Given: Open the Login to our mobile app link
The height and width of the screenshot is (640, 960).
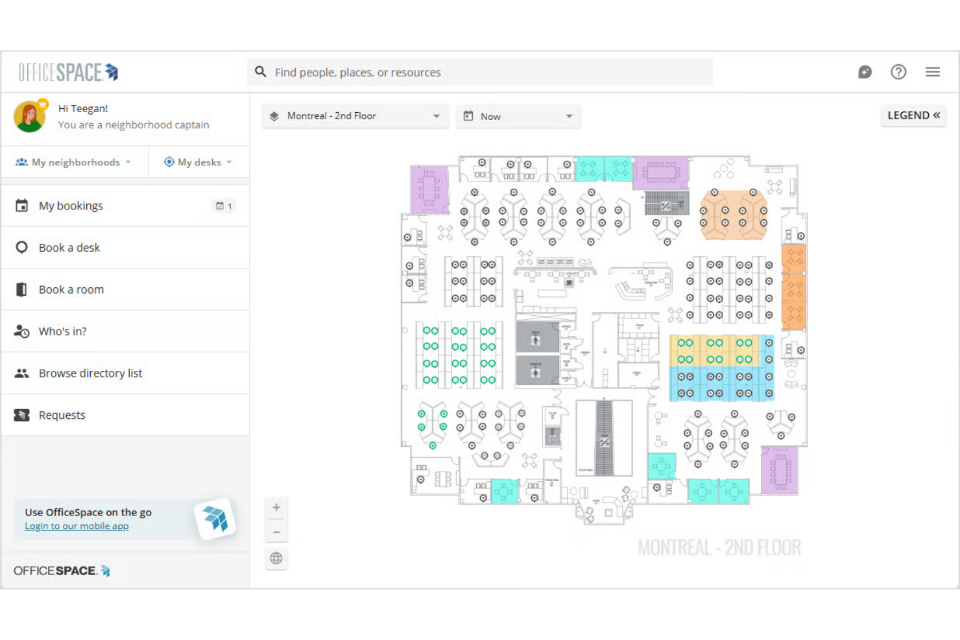Looking at the screenshot, I should point(76,526).
